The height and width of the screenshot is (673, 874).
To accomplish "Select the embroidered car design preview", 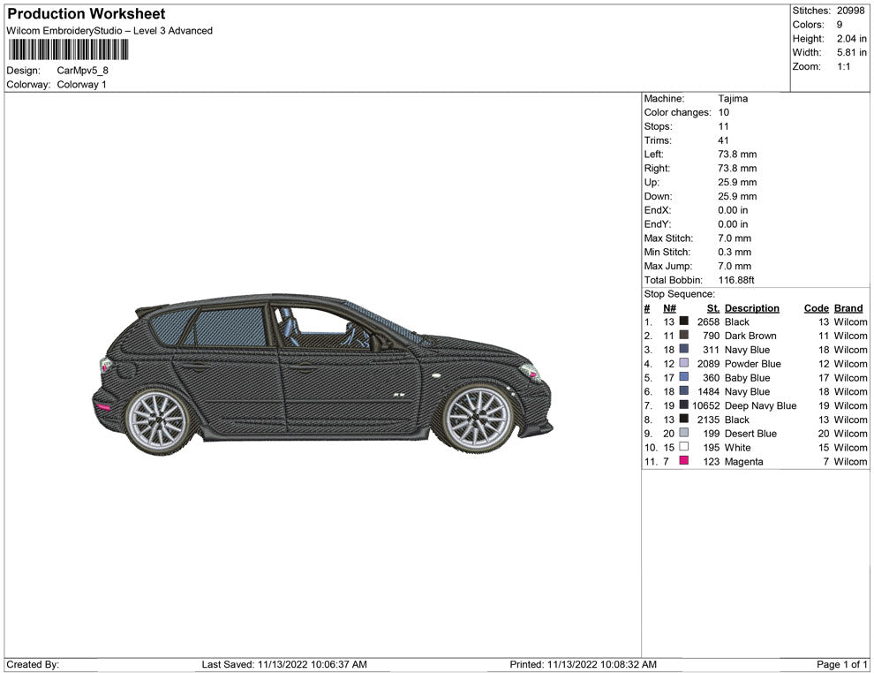I will coord(323,373).
